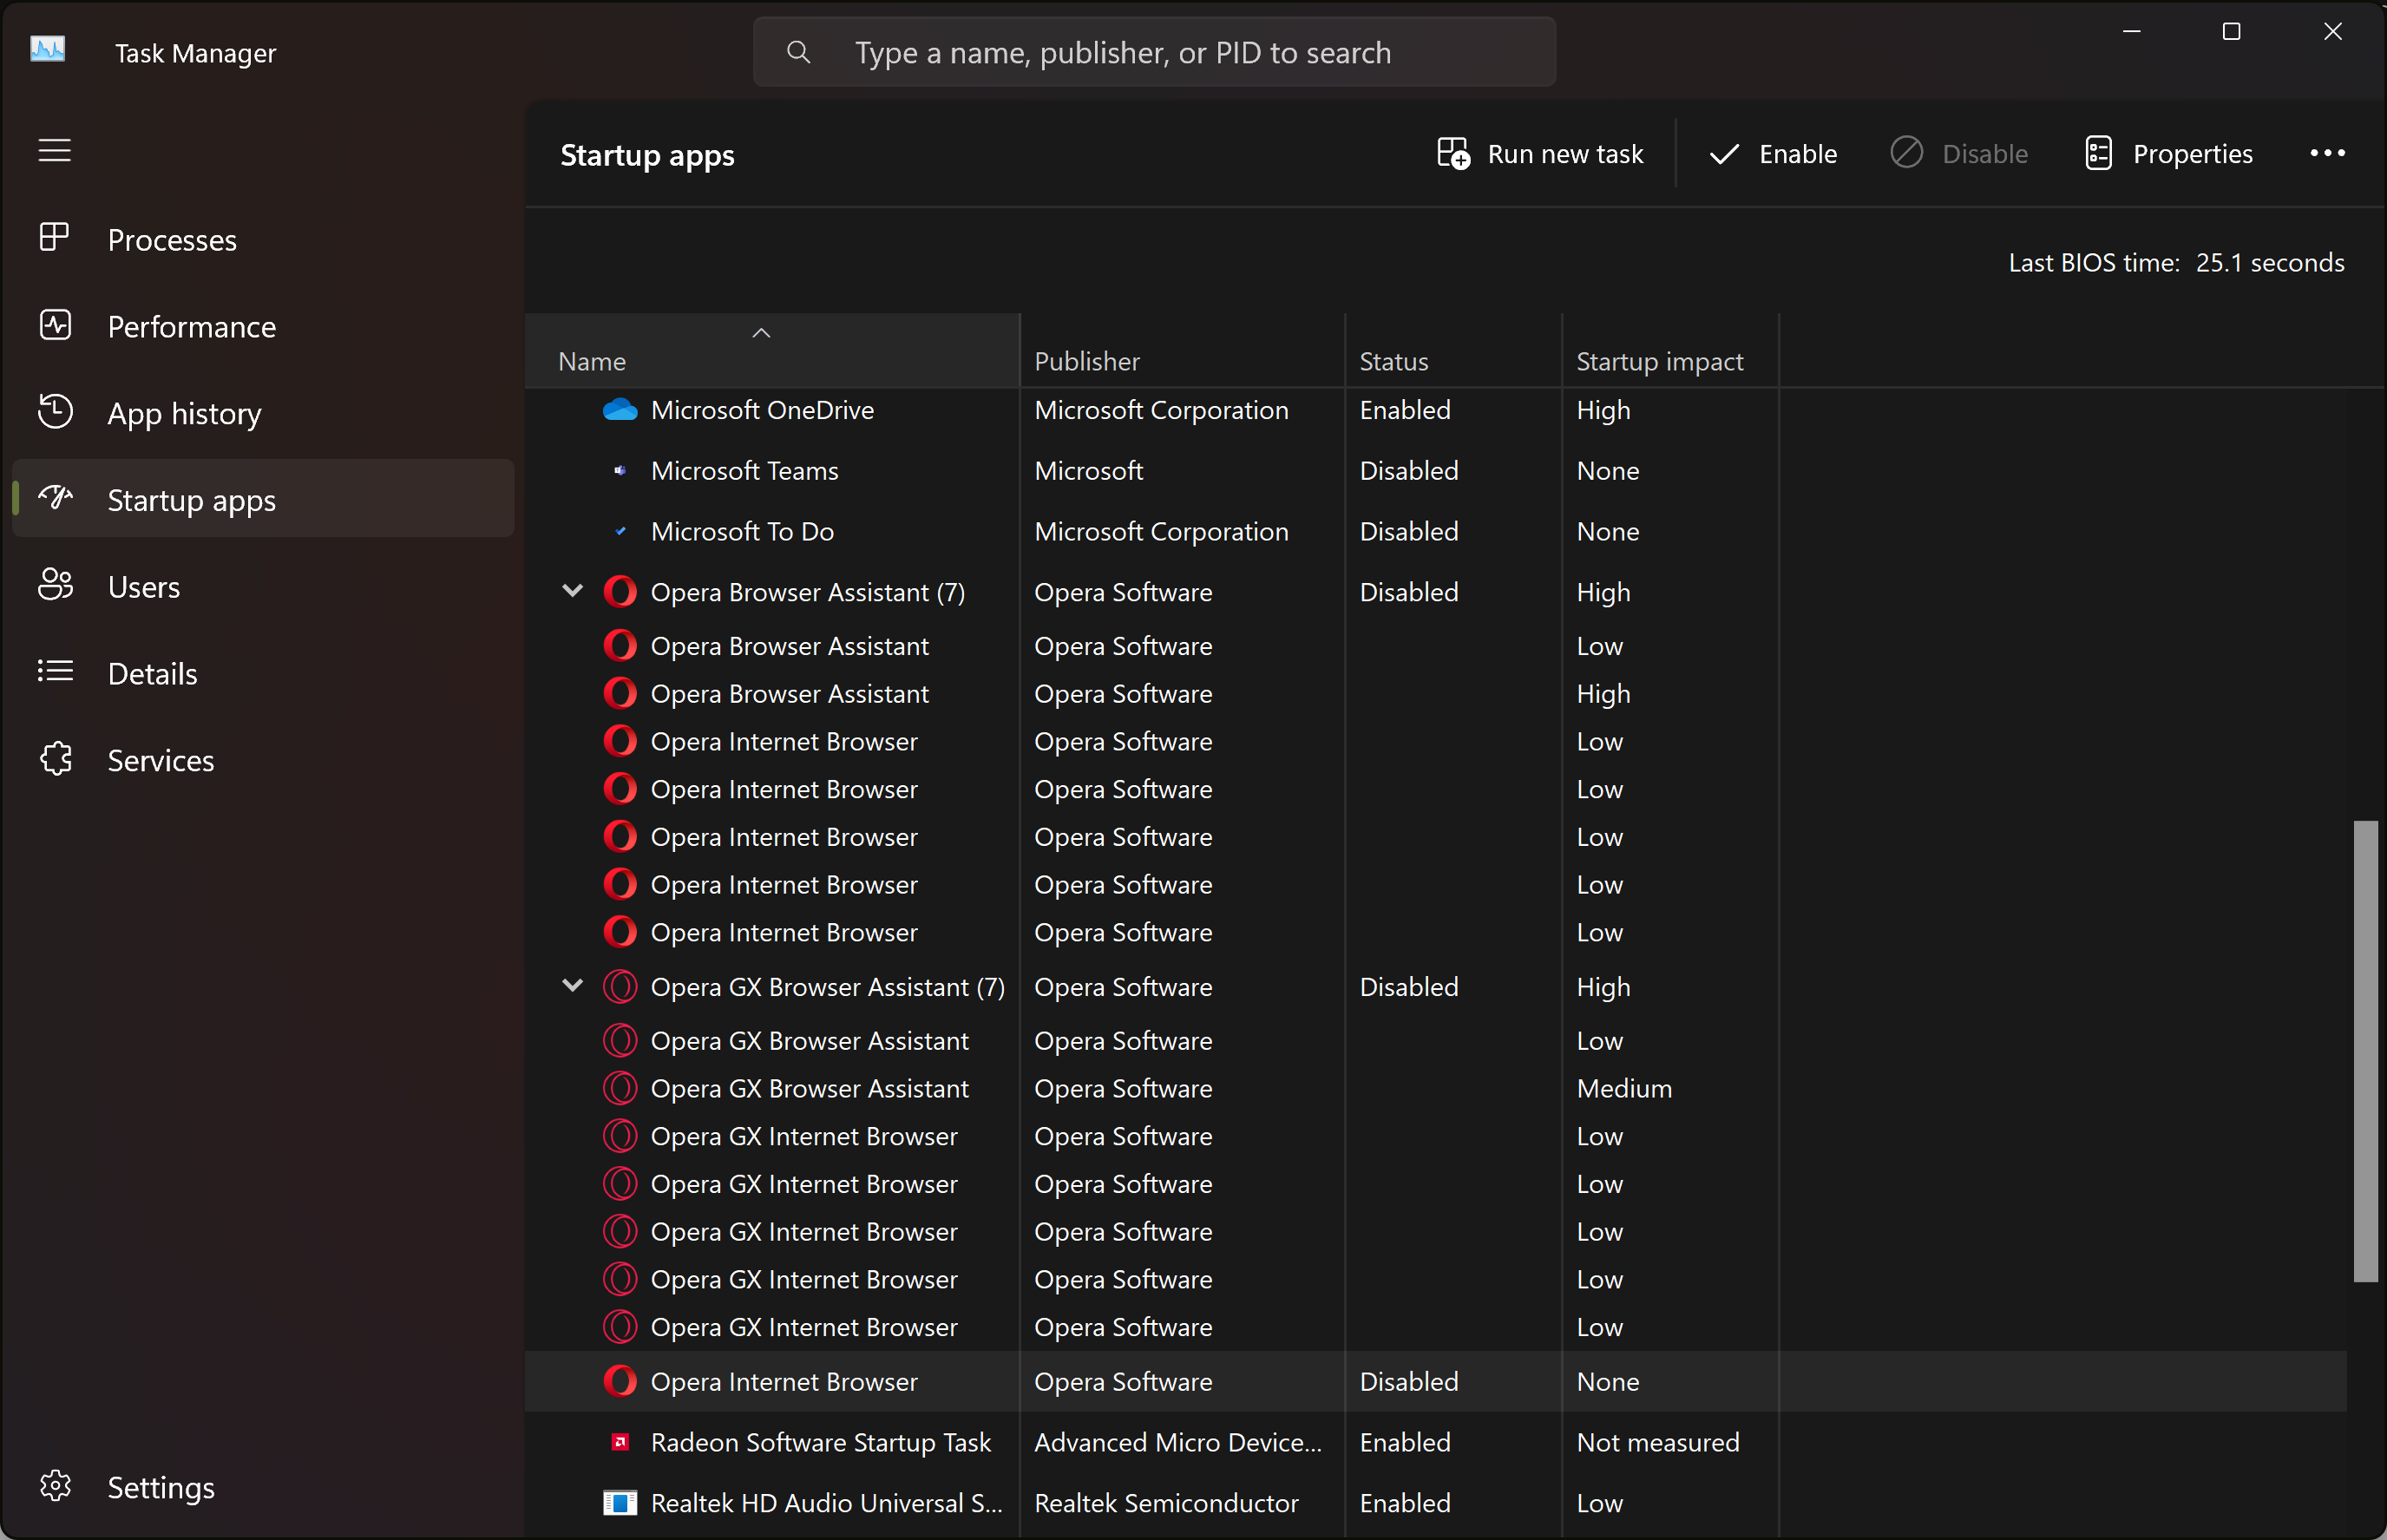The image size is (2387, 1540).
Task: Click the Microsoft OneDrive cloud icon
Action: click(x=620, y=410)
